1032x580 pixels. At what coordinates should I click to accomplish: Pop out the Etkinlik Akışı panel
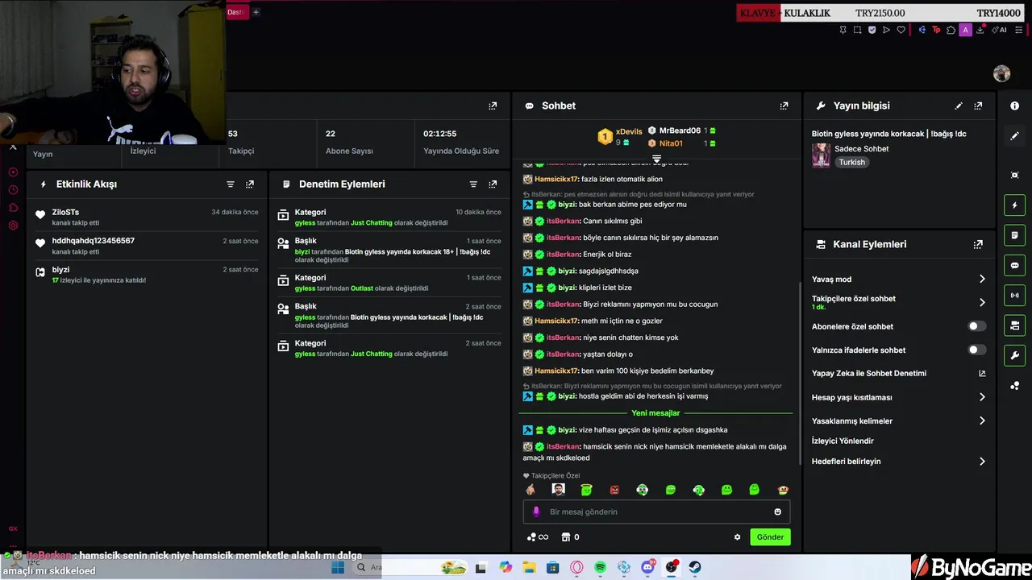click(250, 184)
